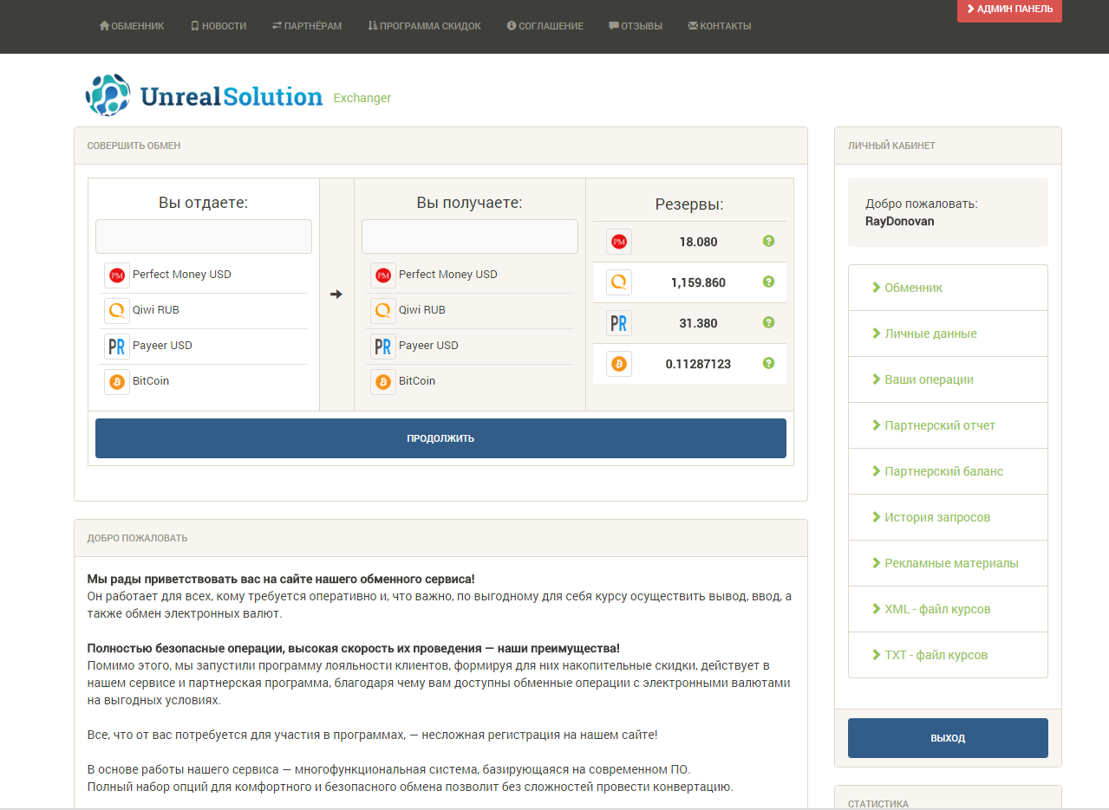
Task: Open Личные данные in personal cabinet
Action: (x=930, y=334)
